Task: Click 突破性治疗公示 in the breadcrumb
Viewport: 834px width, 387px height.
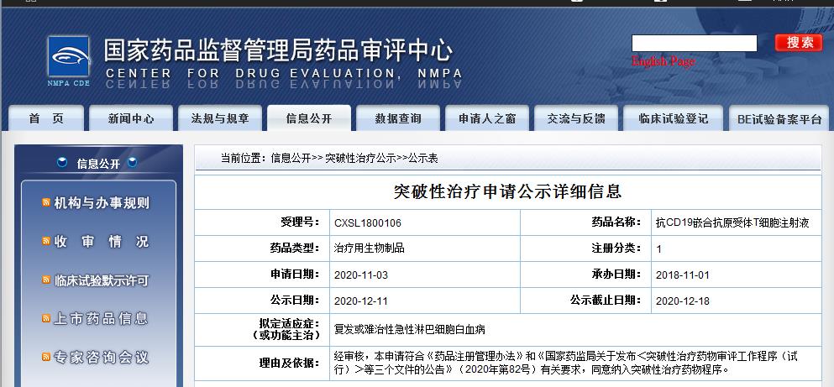Action: point(360,158)
